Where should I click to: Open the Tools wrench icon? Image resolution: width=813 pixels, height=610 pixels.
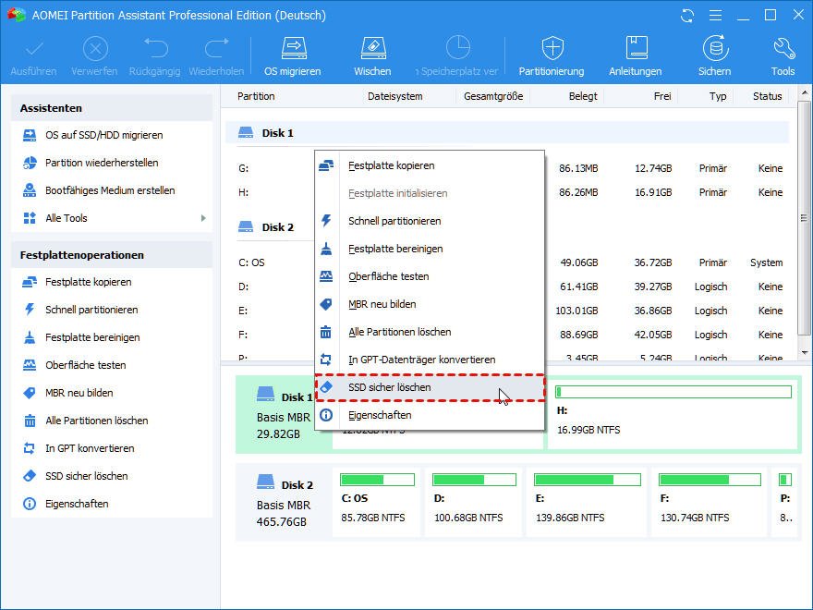(x=783, y=48)
